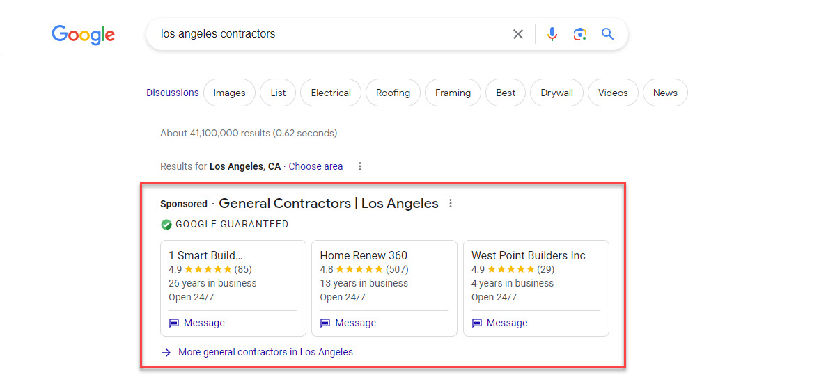Click the Choose area link
The width and height of the screenshot is (819, 377).
pos(315,166)
